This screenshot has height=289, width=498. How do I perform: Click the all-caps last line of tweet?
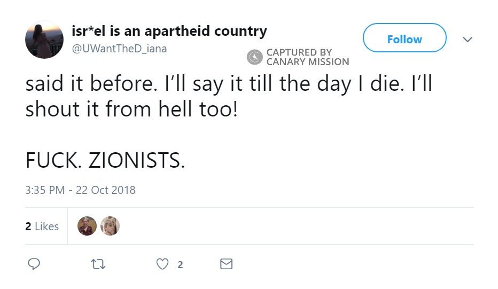click(x=105, y=160)
